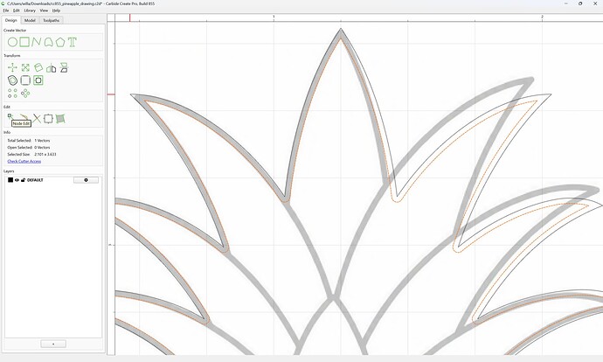Click the 'Transform' section heading
Image resolution: width=603 pixels, height=362 pixels.
(x=12, y=56)
